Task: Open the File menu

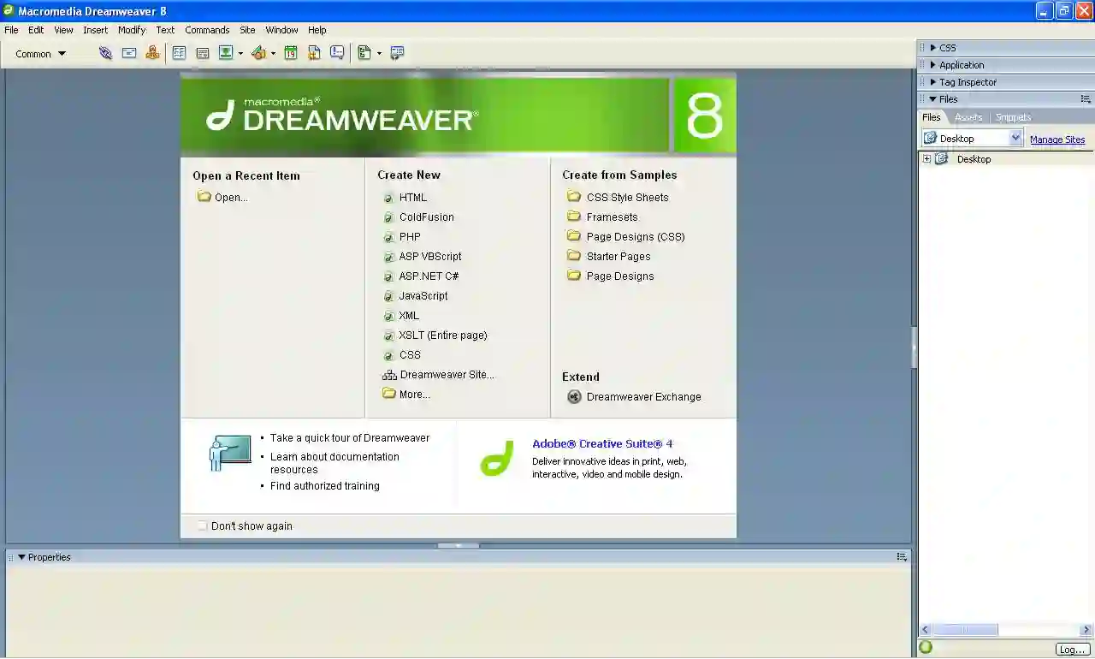Action: [11, 30]
